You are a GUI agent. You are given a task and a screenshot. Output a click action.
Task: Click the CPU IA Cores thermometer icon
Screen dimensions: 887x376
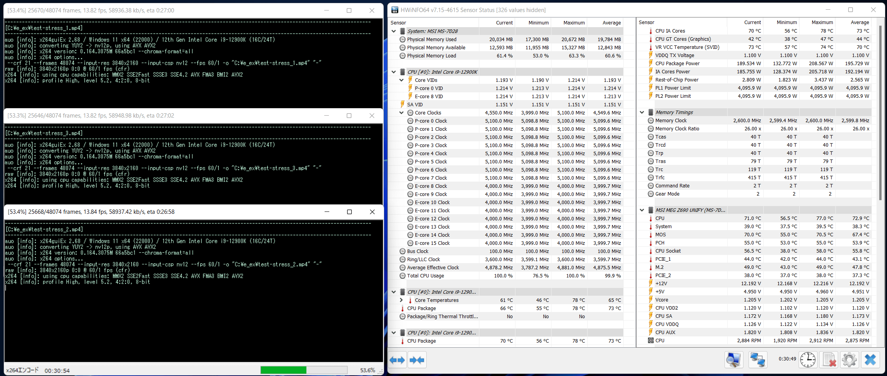click(x=651, y=31)
